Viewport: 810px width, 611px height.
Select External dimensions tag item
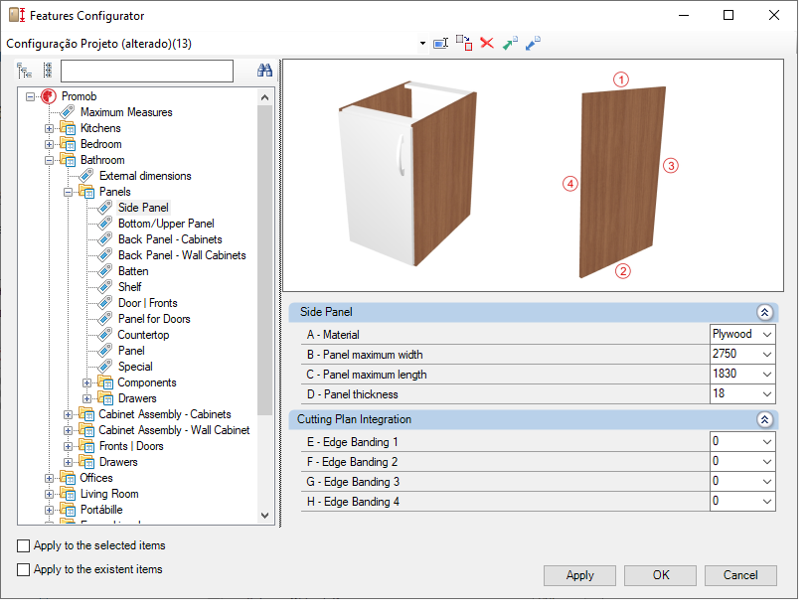click(145, 176)
